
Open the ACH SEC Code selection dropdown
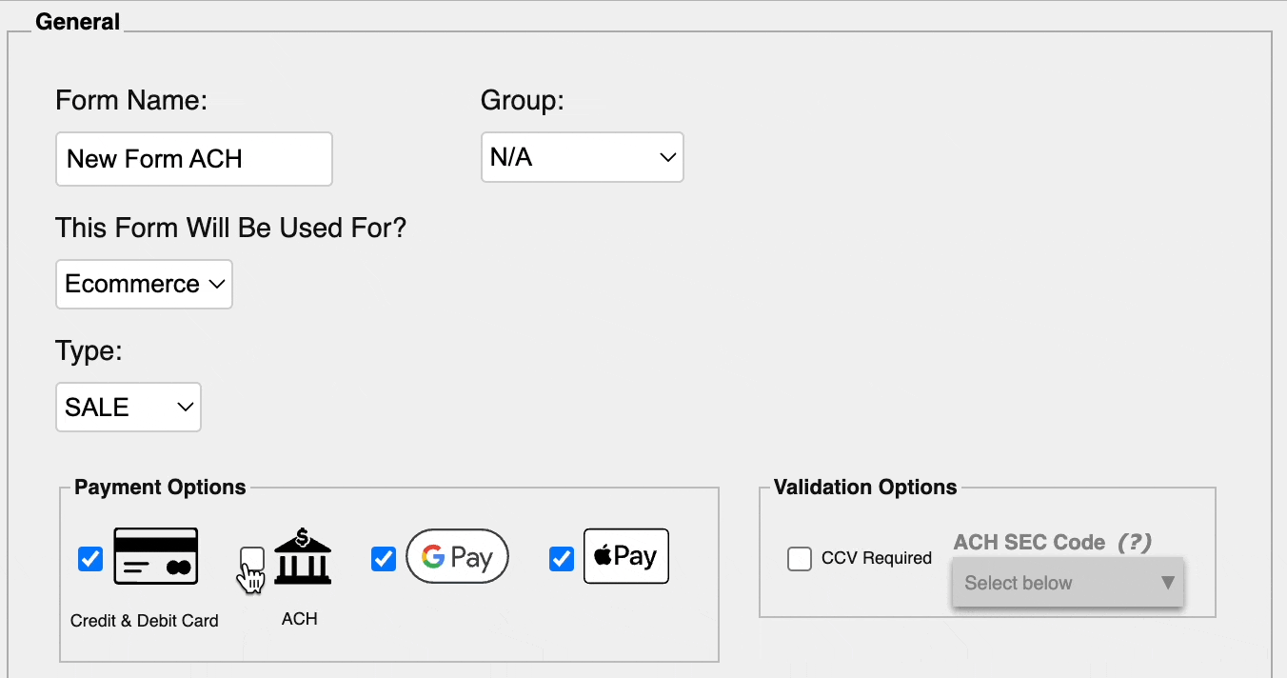coord(1067,583)
